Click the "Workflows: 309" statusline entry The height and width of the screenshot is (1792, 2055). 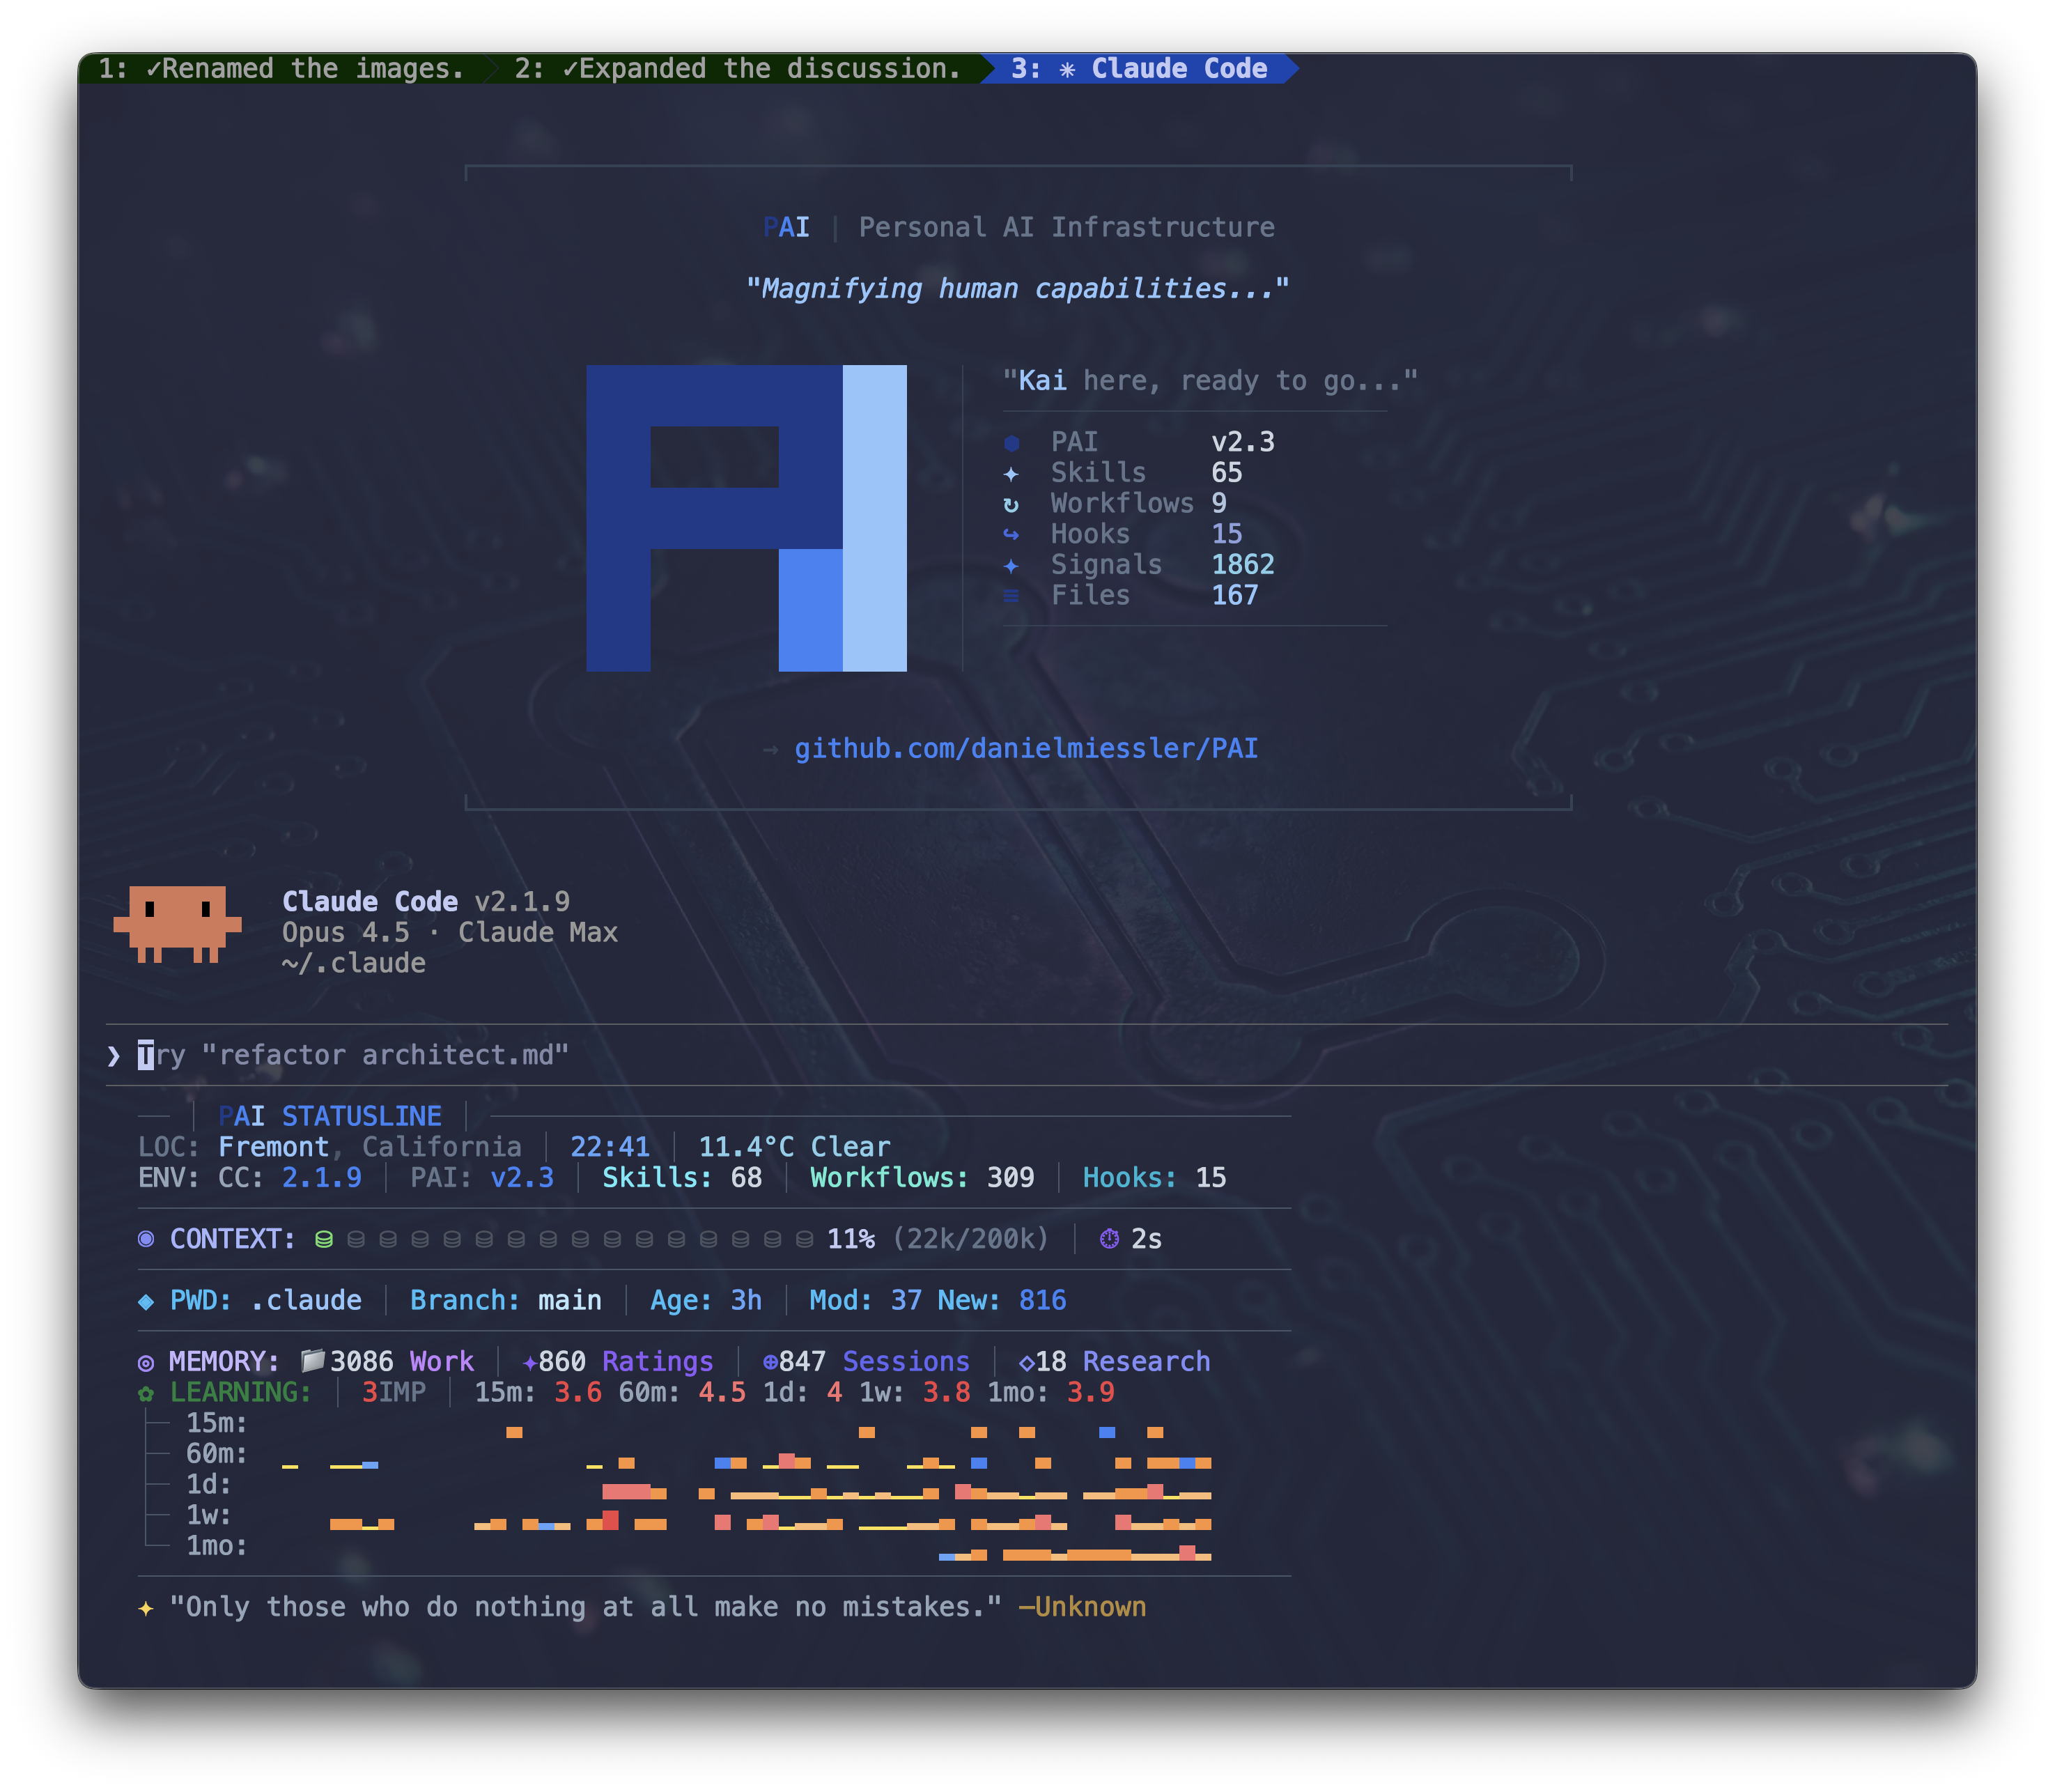point(922,1178)
